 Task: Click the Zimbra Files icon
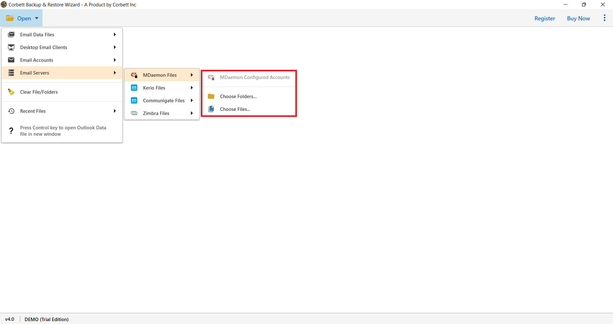click(134, 113)
